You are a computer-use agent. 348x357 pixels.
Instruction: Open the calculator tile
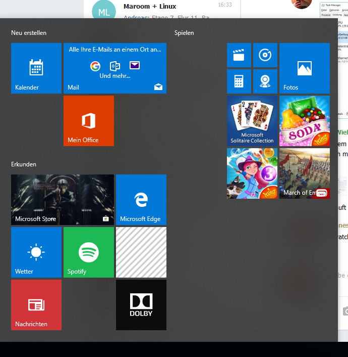[x=239, y=81]
